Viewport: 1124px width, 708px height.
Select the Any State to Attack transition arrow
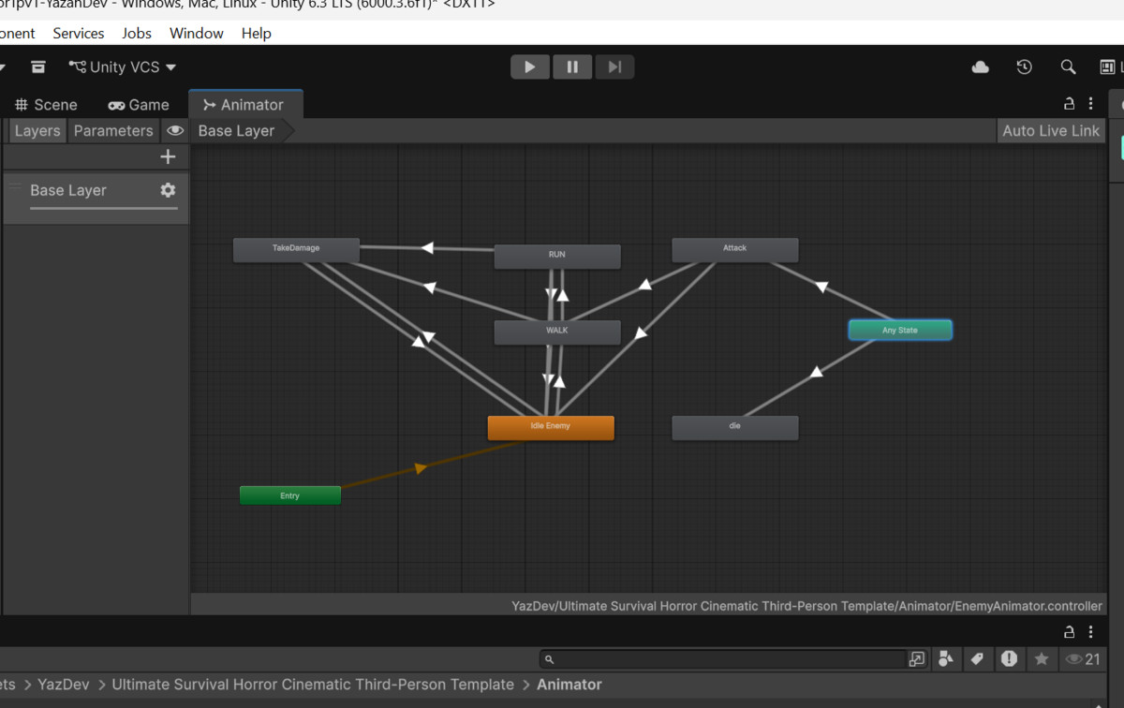tap(822, 288)
